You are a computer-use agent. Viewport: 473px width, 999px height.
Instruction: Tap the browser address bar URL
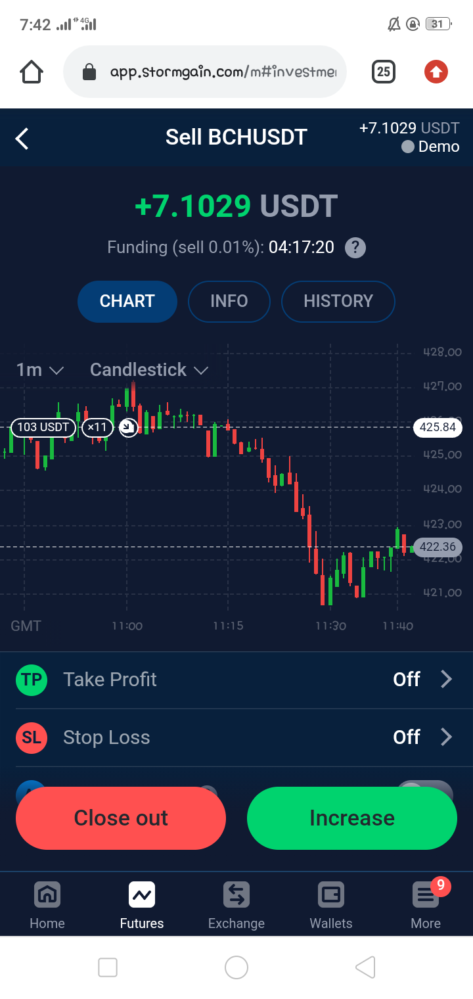[223, 72]
